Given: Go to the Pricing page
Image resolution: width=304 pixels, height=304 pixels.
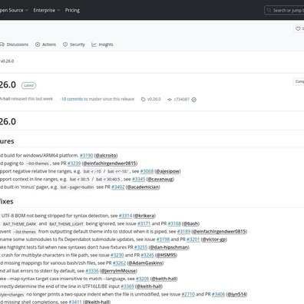Looking at the screenshot, I should pyautogui.click(x=72, y=10).
